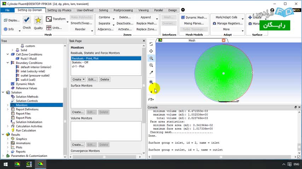Collapse the ribbon with arrow button
This screenshot has height=169, width=302.
183,10
